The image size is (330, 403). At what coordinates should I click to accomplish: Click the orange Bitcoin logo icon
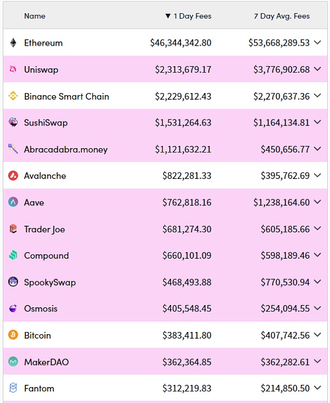(x=13, y=335)
